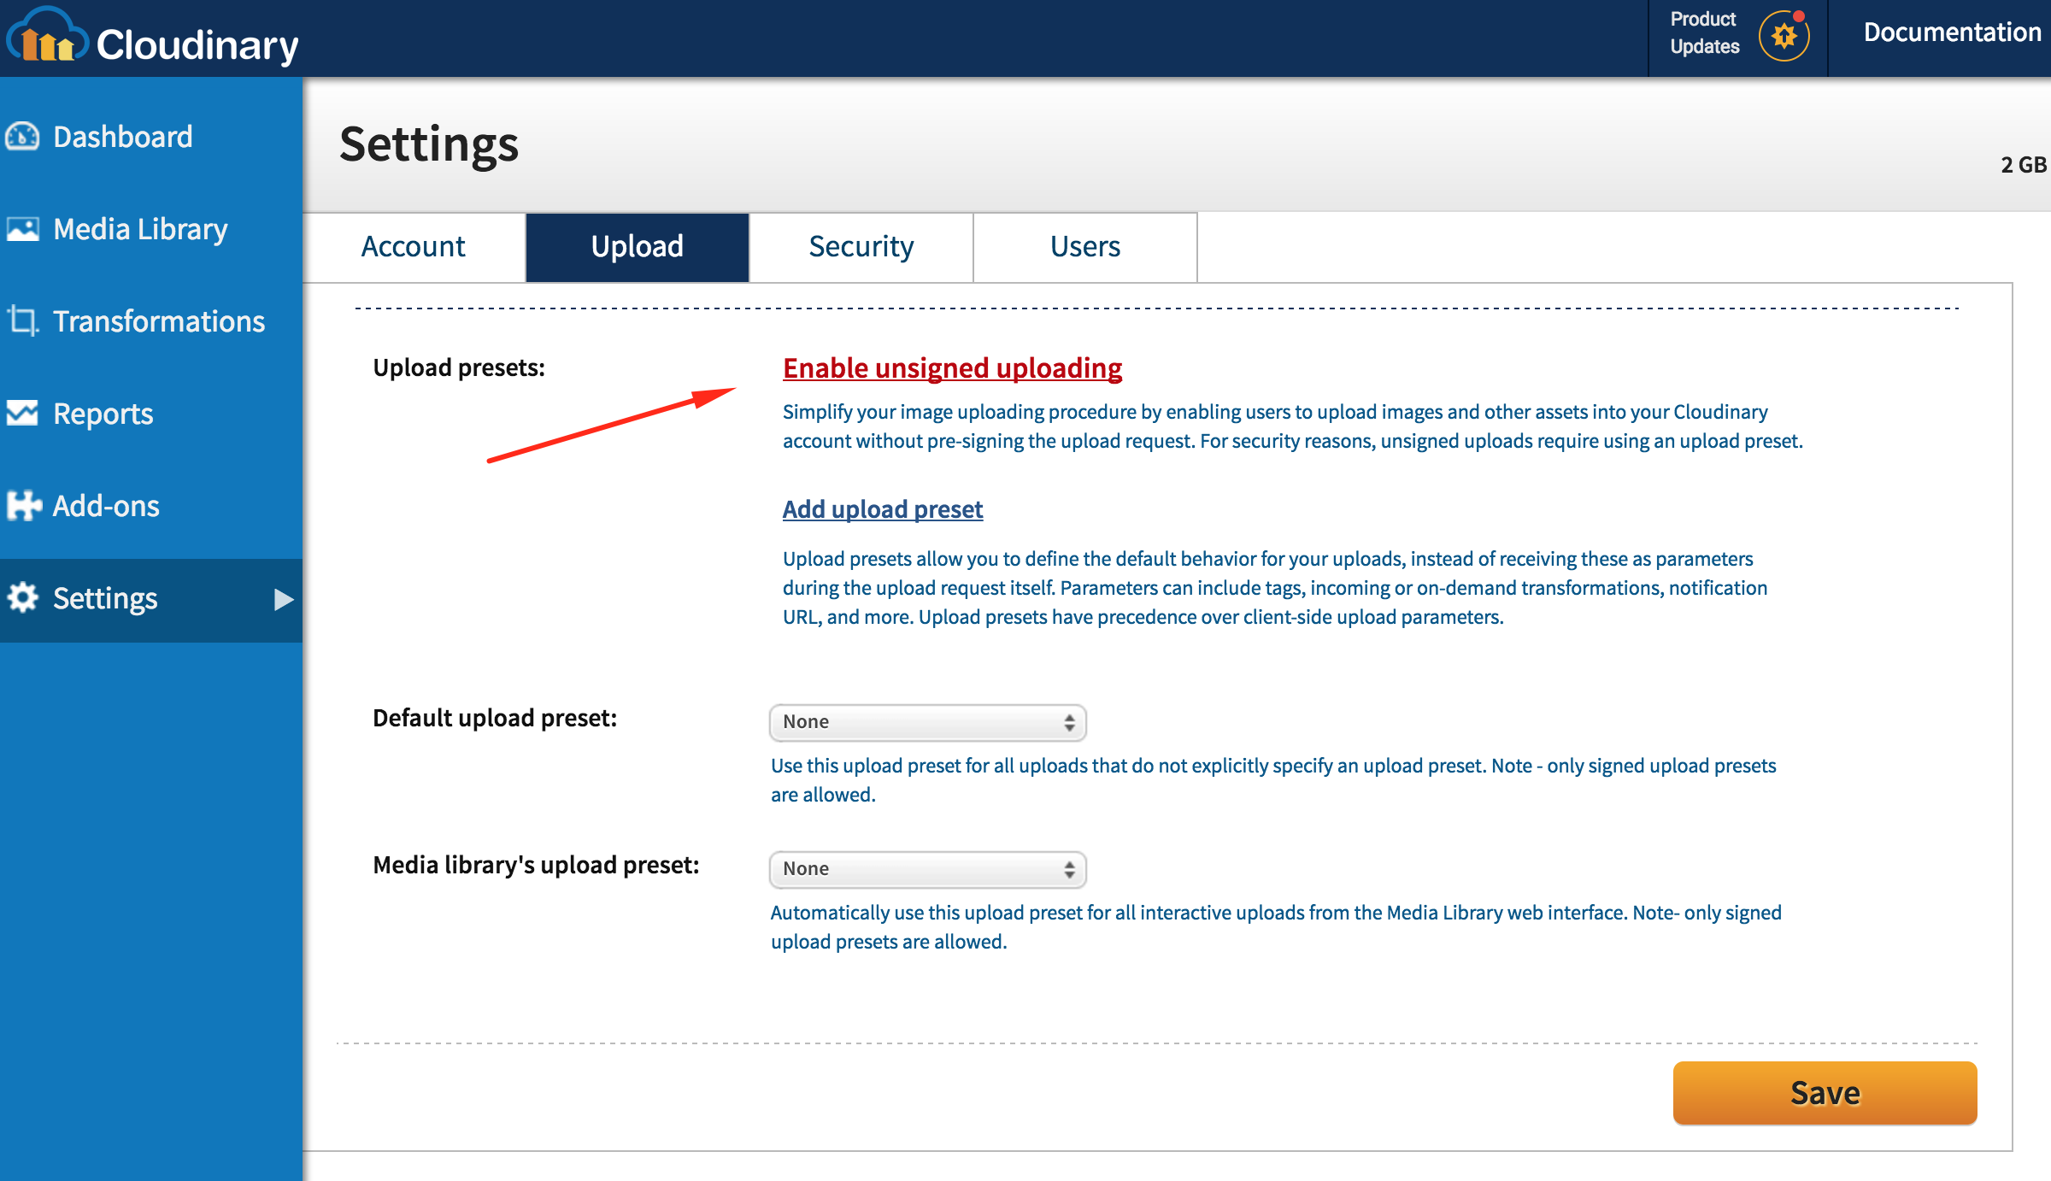Select Settings in the sidebar

[x=151, y=600]
